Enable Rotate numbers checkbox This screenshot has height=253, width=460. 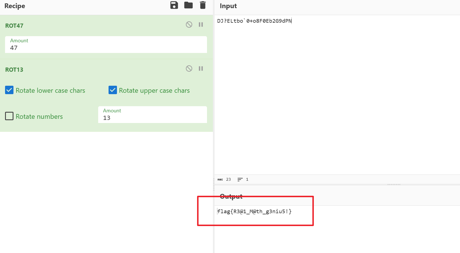click(x=9, y=116)
